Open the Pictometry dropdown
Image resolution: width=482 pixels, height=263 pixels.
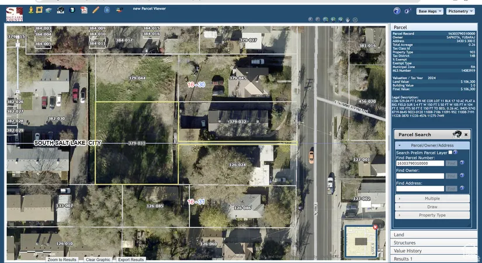pos(460,11)
